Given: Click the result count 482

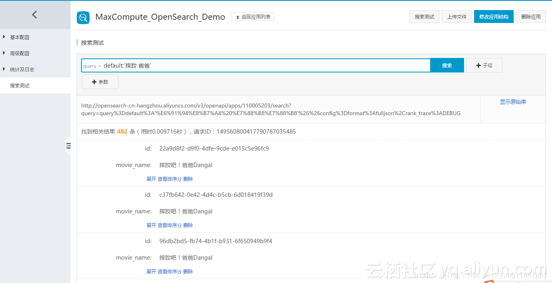Looking at the screenshot, I should [x=122, y=132].
